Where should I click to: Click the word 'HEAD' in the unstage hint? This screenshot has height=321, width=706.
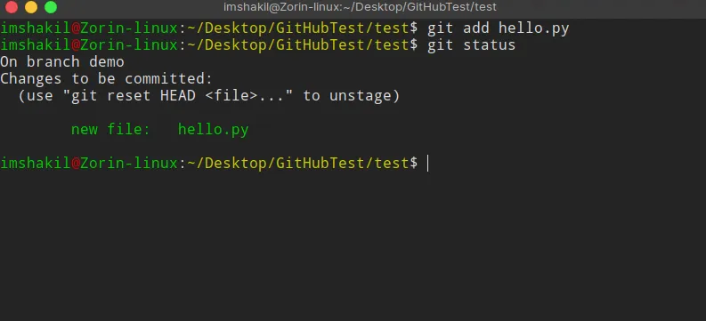tap(177, 96)
